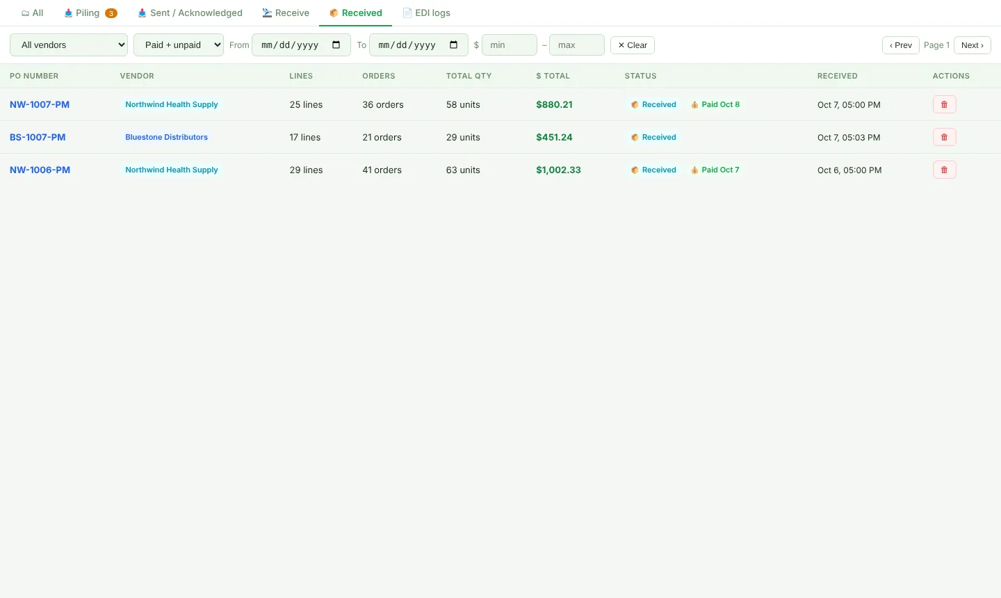This screenshot has width=1001, height=598.
Task: Select the Receive tab
Action: (286, 13)
